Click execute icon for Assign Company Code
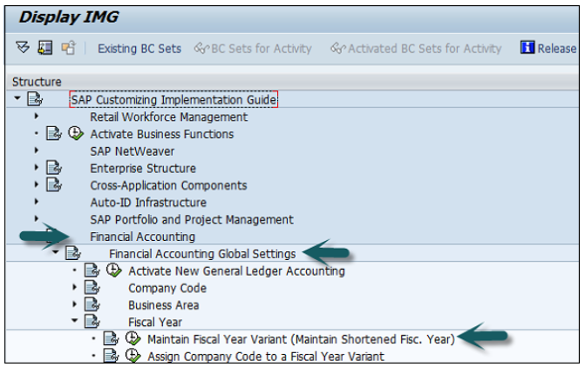Image resolution: width=585 pixels, height=367 pixels. (132, 356)
